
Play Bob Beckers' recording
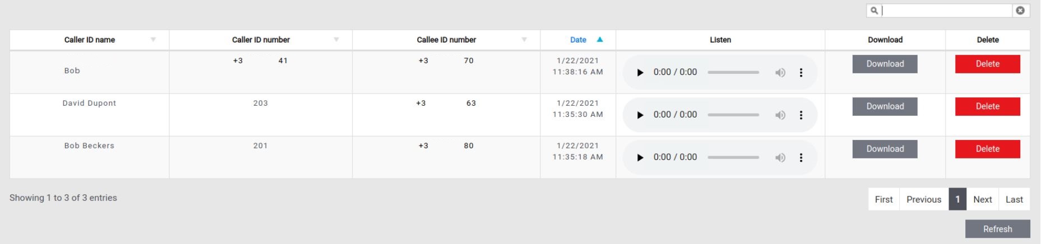point(640,158)
